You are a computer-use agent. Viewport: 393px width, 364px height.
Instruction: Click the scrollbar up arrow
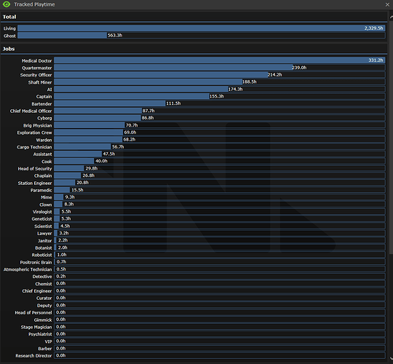391,17
